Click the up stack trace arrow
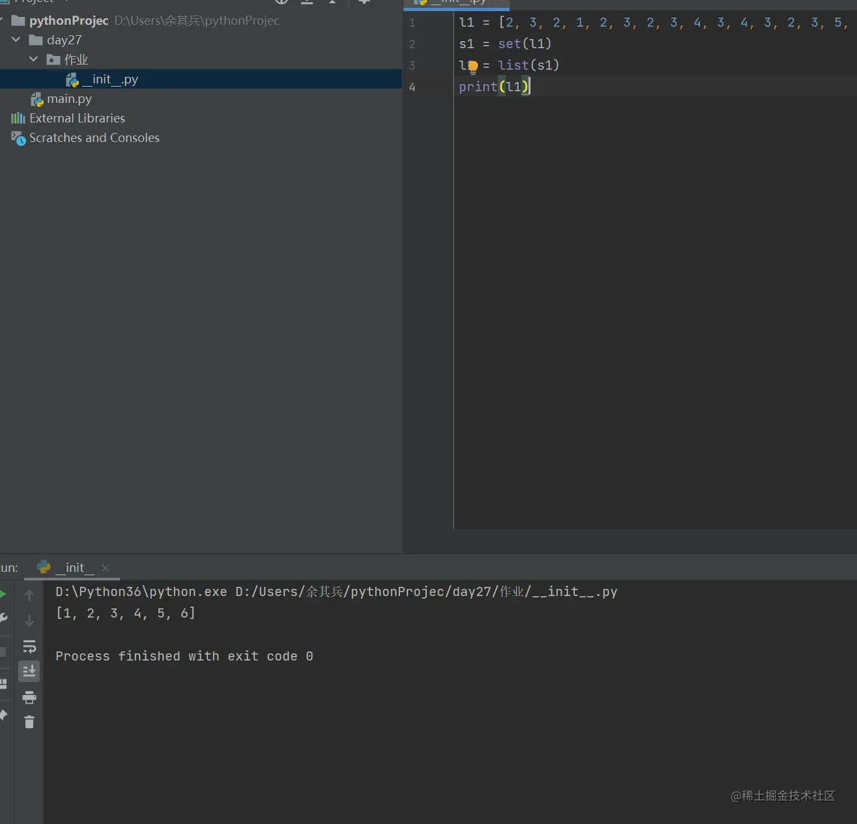This screenshot has height=824, width=857. pos(29,595)
